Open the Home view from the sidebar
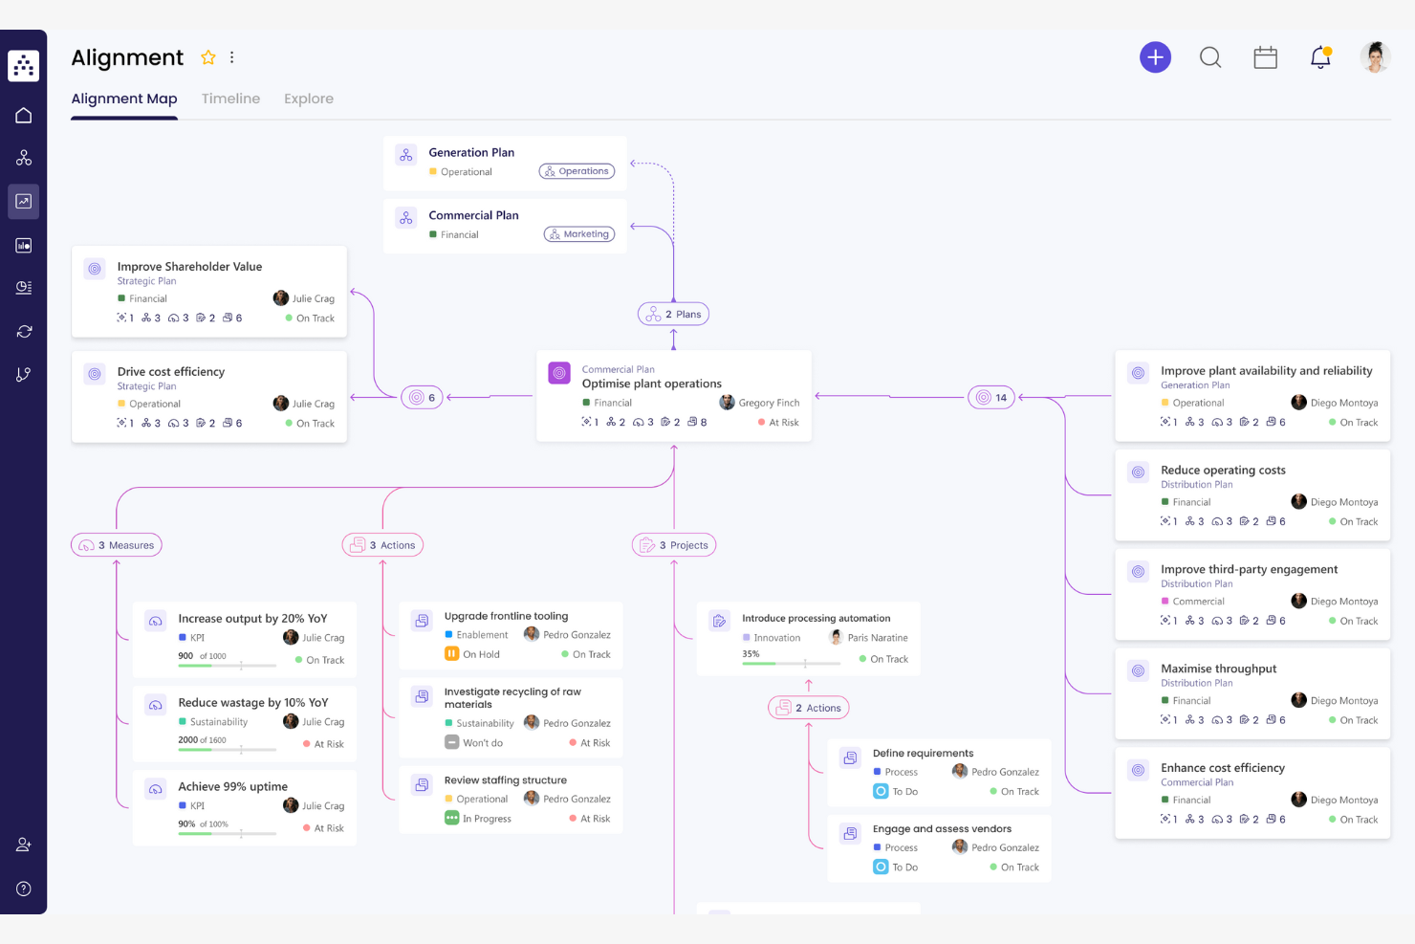This screenshot has height=944, width=1415. (23, 114)
